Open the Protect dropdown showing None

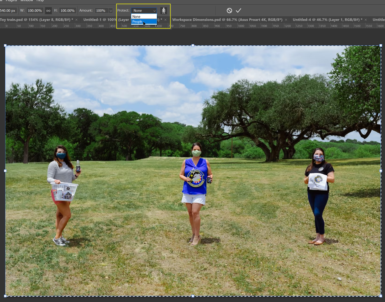[144, 10]
